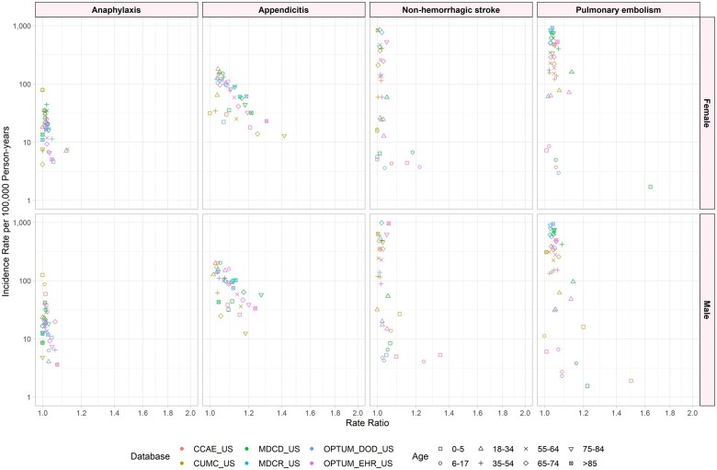
Task: Click the '35-54' age legend label
Action: pos(503,464)
